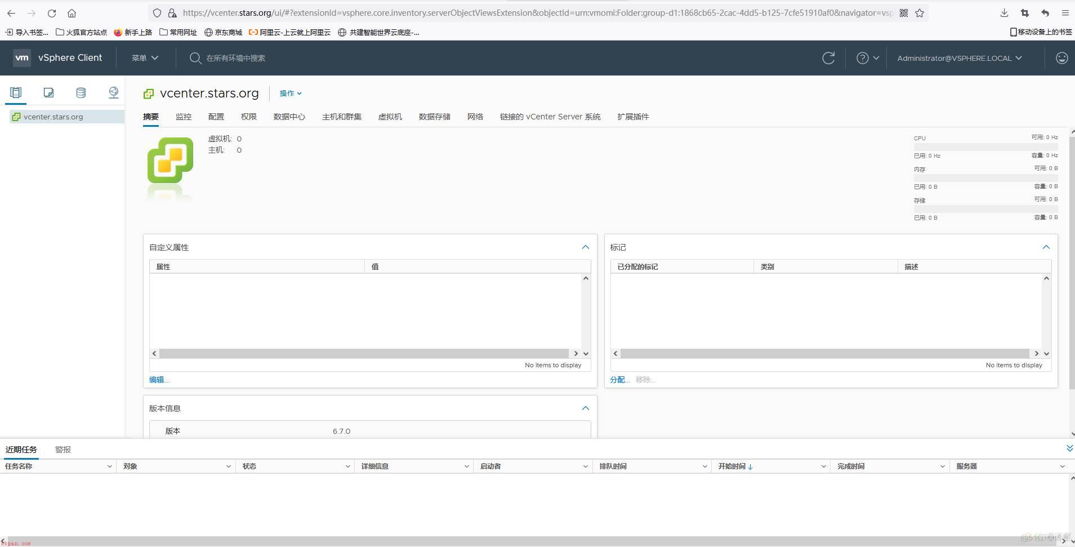Open the 启动者 column filter dropdown
Image resolution: width=1075 pixels, height=547 pixels.
(585, 466)
